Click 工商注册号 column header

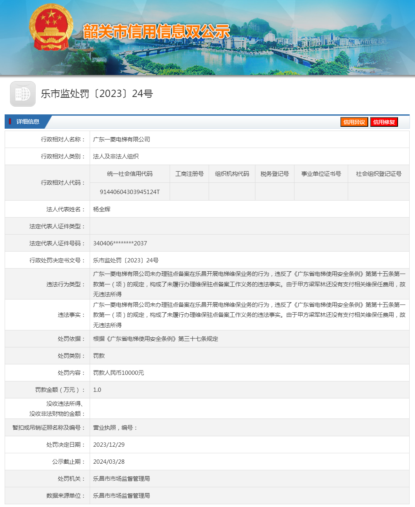[x=189, y=174]
